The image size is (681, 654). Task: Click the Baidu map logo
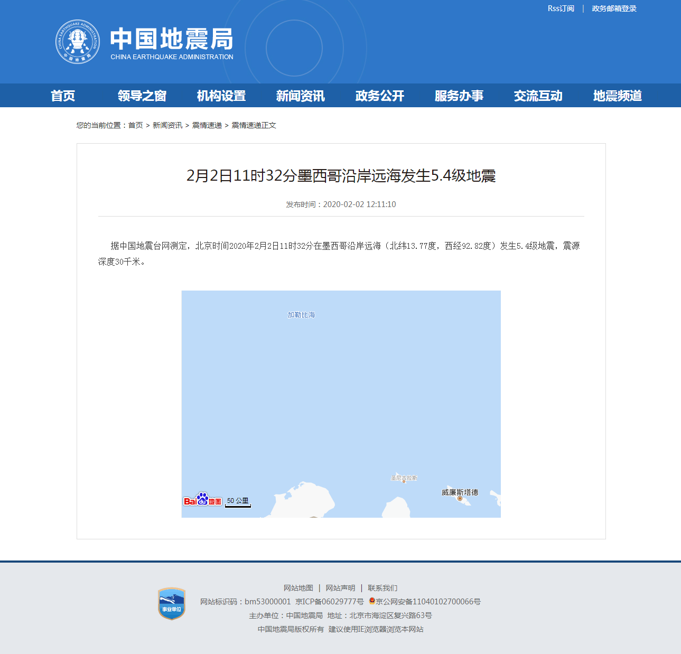202,500
